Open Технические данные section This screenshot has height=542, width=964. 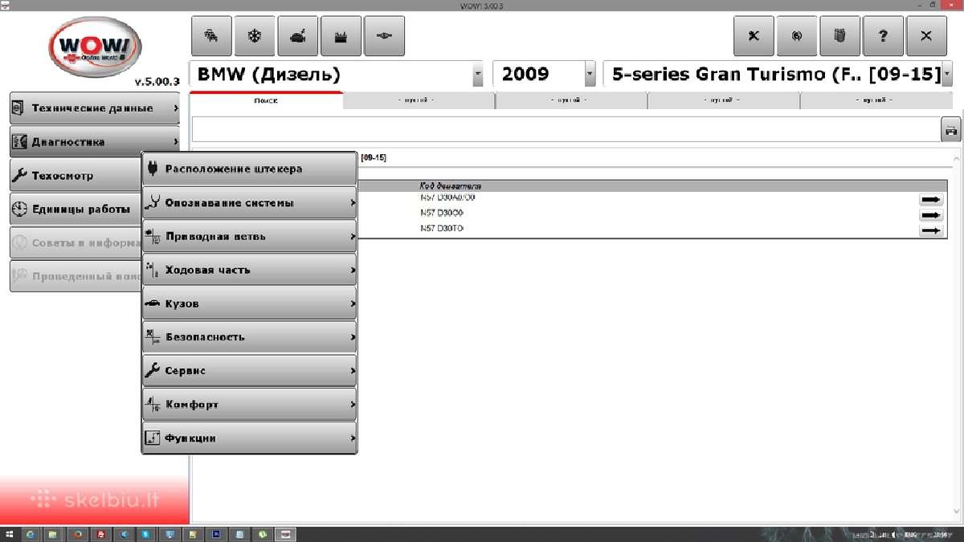tap(95, 108)
